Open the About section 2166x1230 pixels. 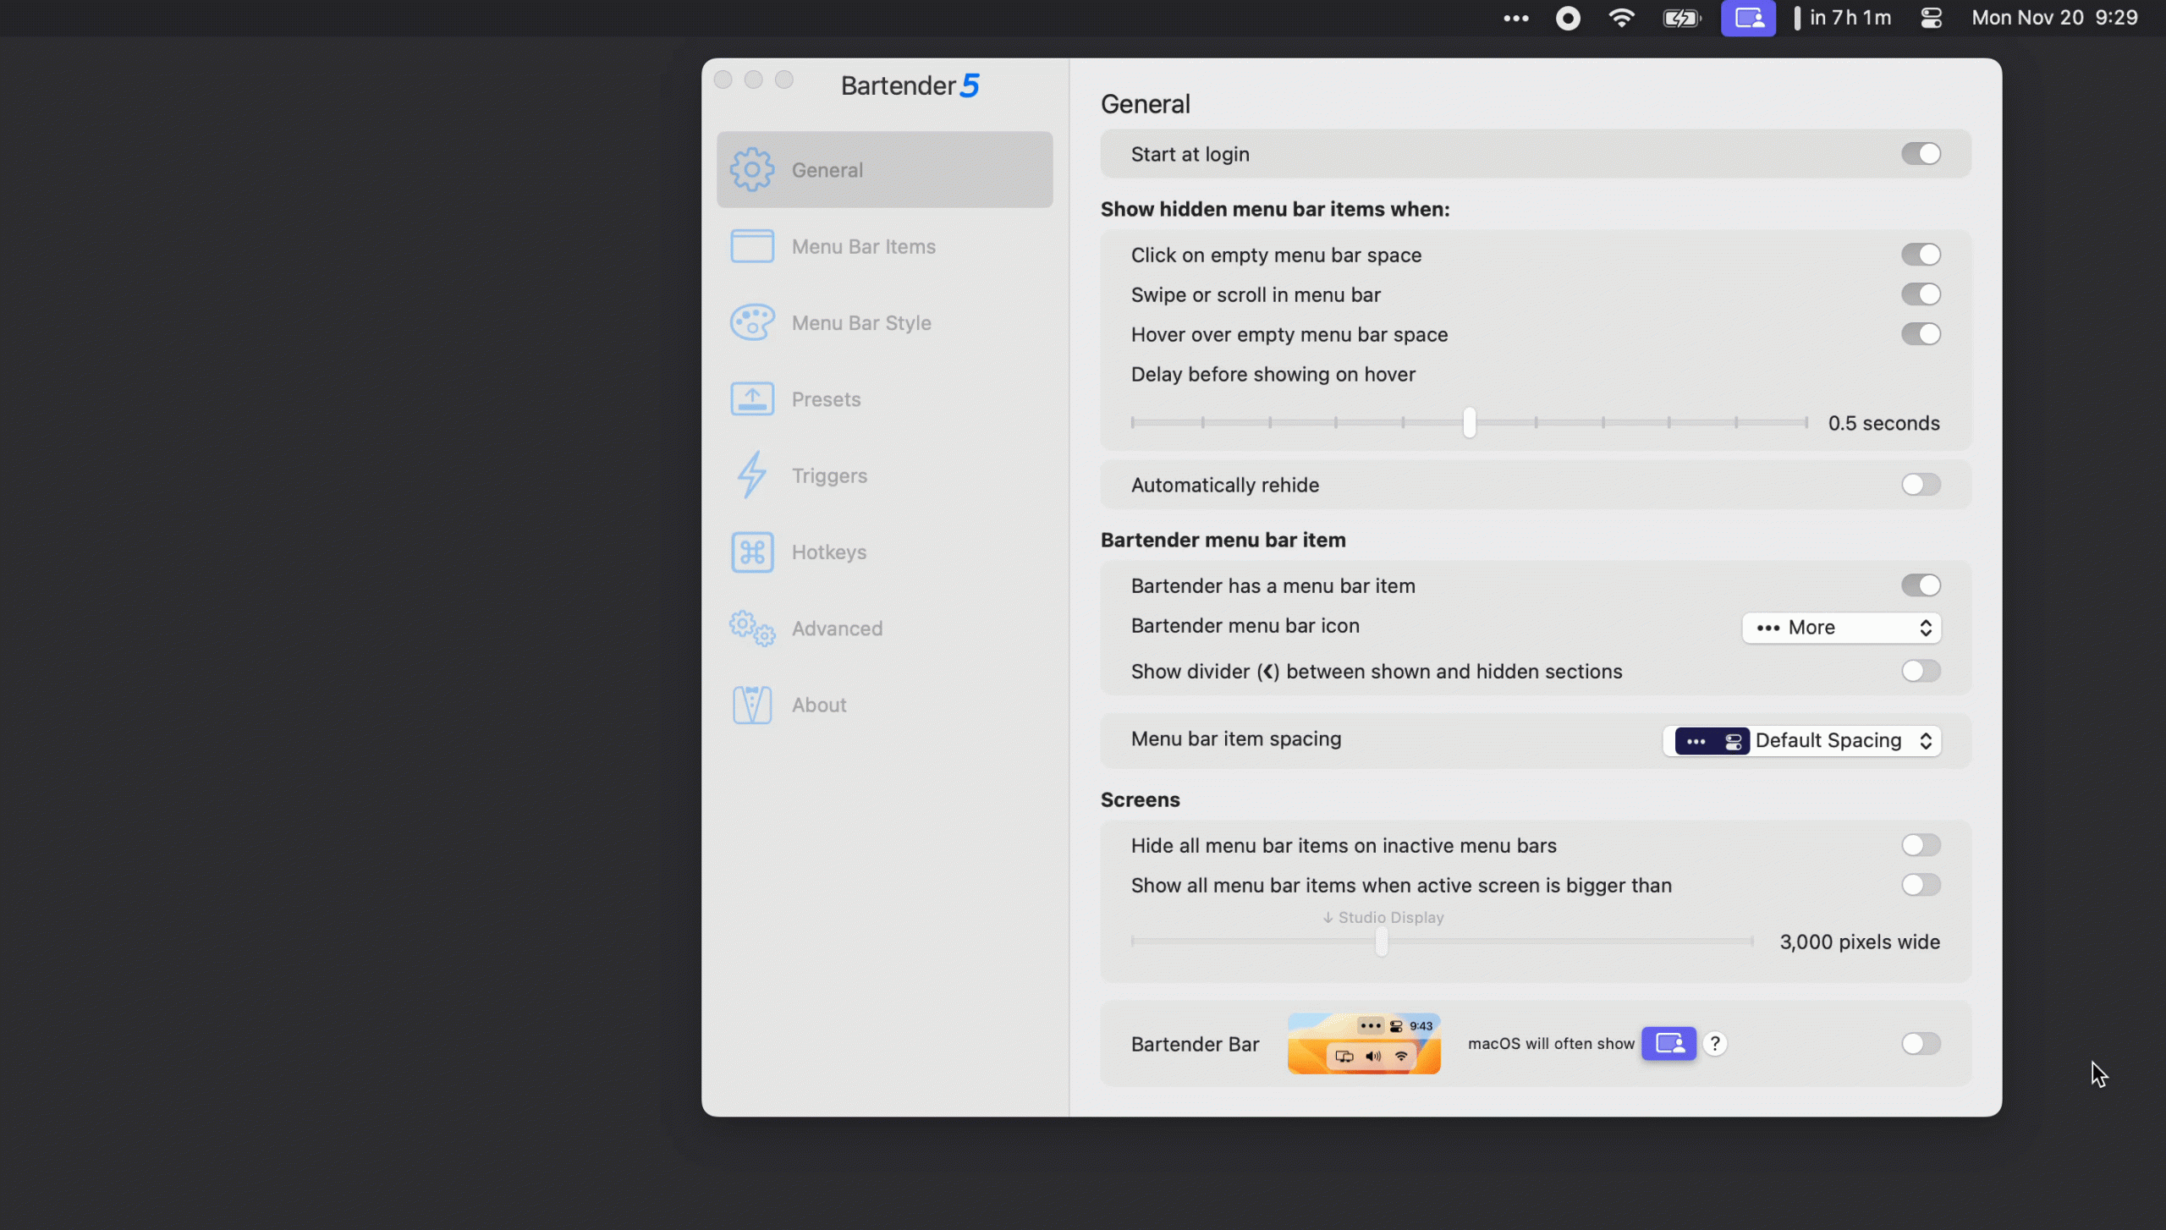818,704
